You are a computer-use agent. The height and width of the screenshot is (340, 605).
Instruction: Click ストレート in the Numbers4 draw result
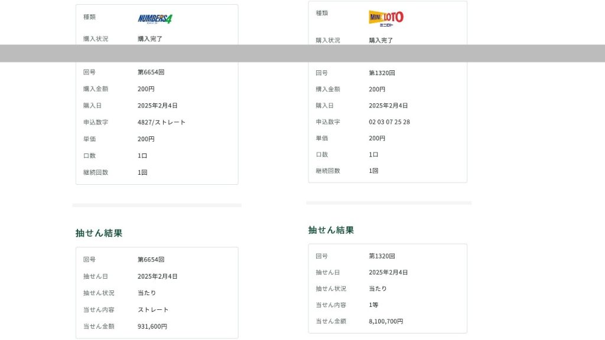pyautogui.click(x=153, y=310)
